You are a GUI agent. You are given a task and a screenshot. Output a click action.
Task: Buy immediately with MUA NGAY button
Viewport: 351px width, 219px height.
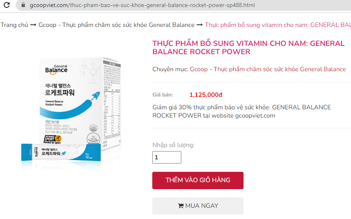tap(198, 206)
